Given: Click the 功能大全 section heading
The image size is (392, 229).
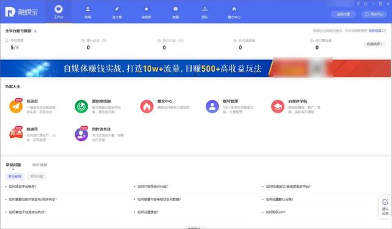Looking at the screenshot, I should coord(13,86).
